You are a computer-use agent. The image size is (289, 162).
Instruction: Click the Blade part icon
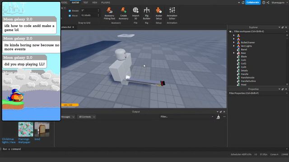pos(238,57)
